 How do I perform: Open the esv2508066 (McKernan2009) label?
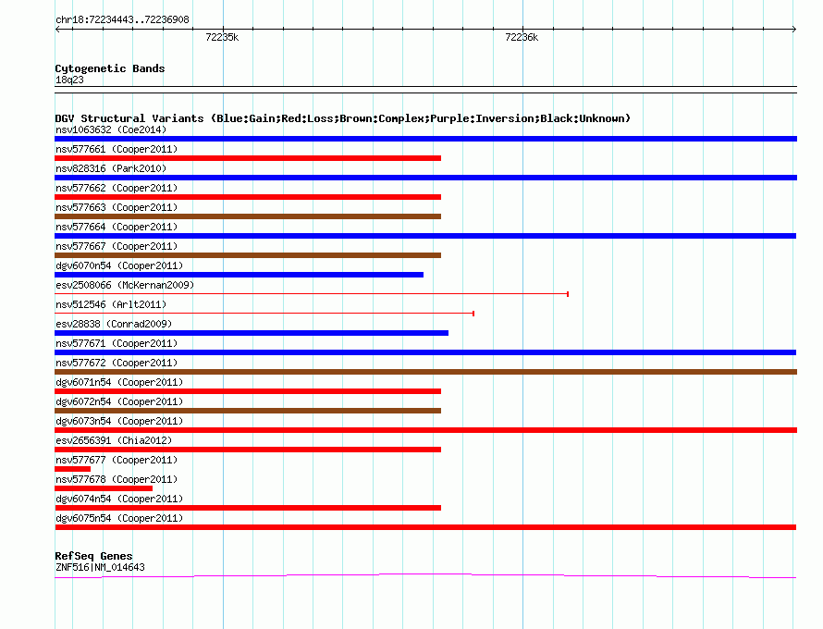(x=125, y=285)
